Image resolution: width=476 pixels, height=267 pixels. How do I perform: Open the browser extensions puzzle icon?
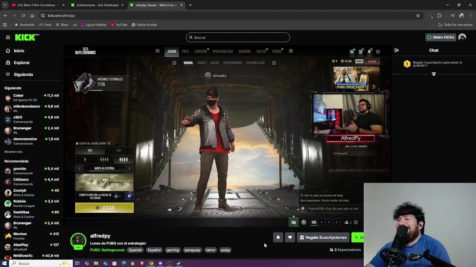[440, 16]
